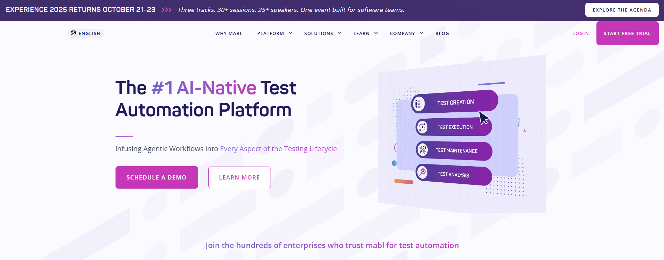This screenshot has height=260, width=664.
Task: Expand the Learn menu chevron
Action: pyautogui.click(x=376, y=33)
